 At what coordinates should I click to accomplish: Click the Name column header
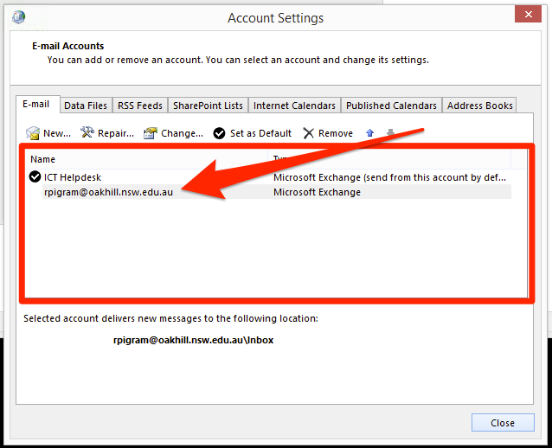(x=146, y=159)
